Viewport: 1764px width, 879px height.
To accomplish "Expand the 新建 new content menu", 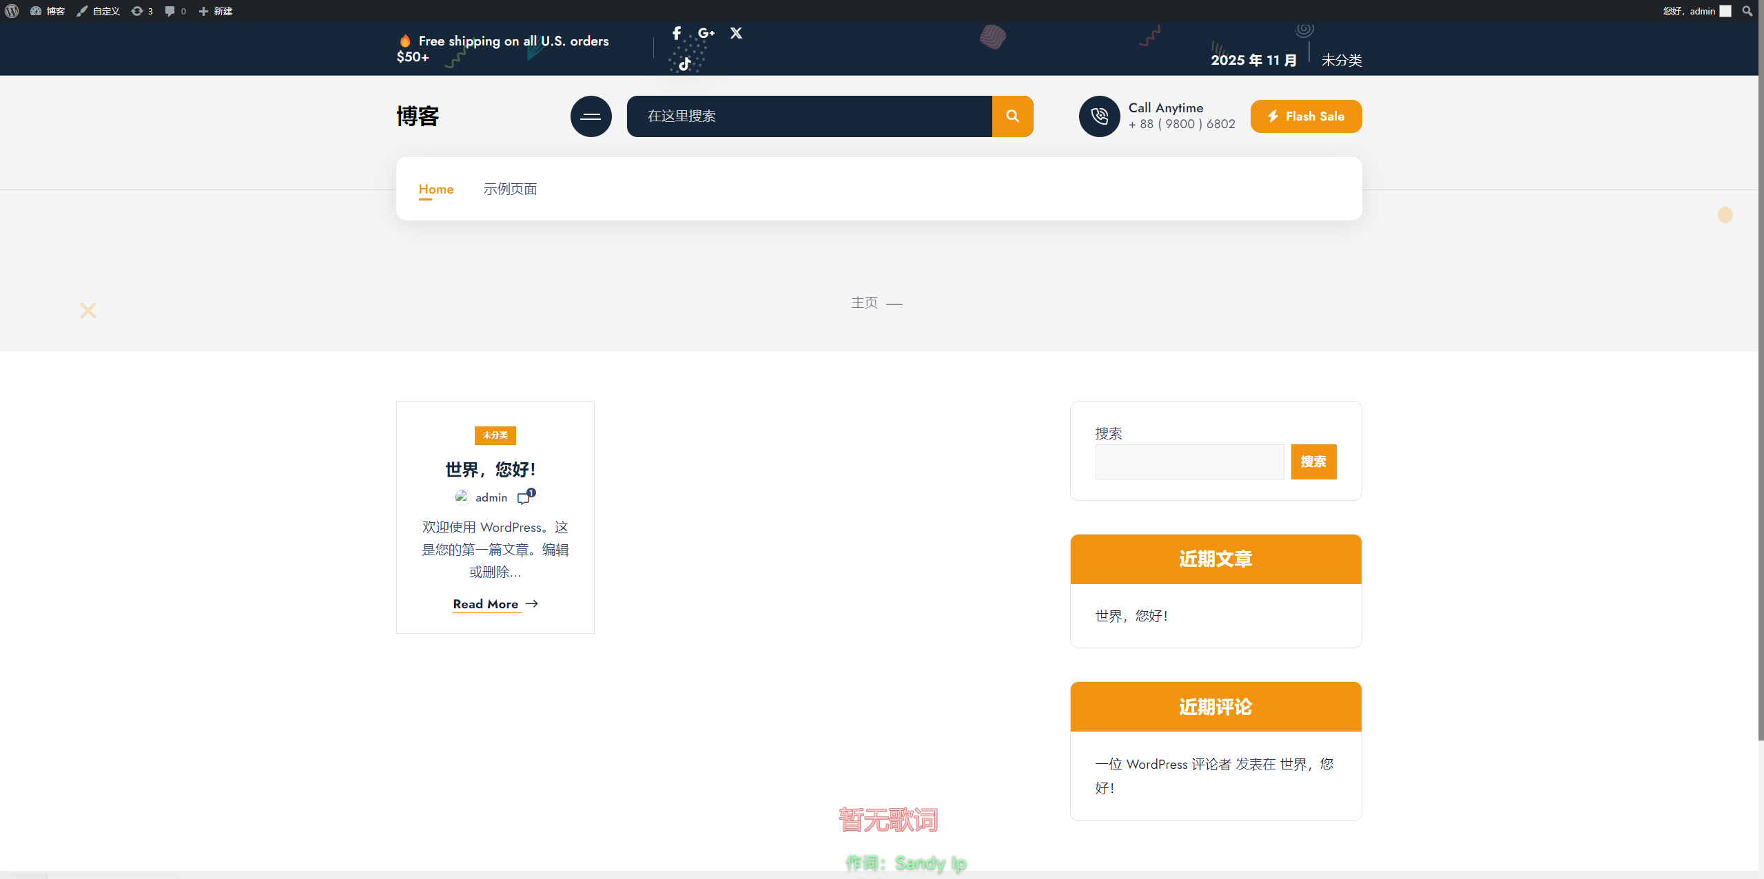I will point(216,11).
